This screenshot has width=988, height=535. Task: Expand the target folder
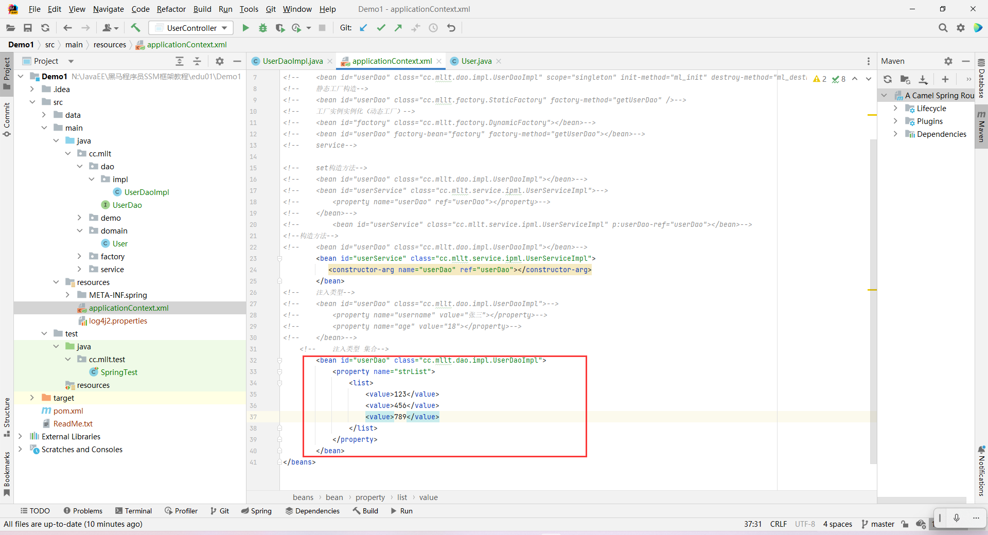click(x=32, y=398)
